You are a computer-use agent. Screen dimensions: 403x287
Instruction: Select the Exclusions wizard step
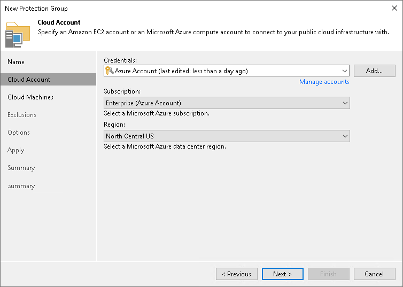click(x=22, y=115)
